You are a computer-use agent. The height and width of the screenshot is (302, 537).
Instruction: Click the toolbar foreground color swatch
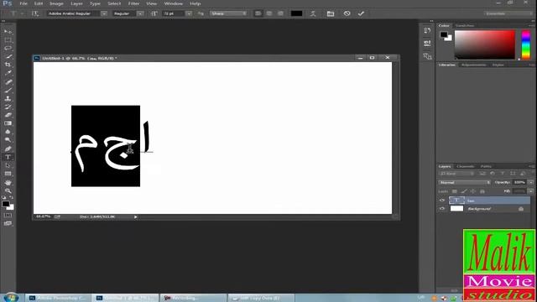pyautogui.click(x=6, y=204)
